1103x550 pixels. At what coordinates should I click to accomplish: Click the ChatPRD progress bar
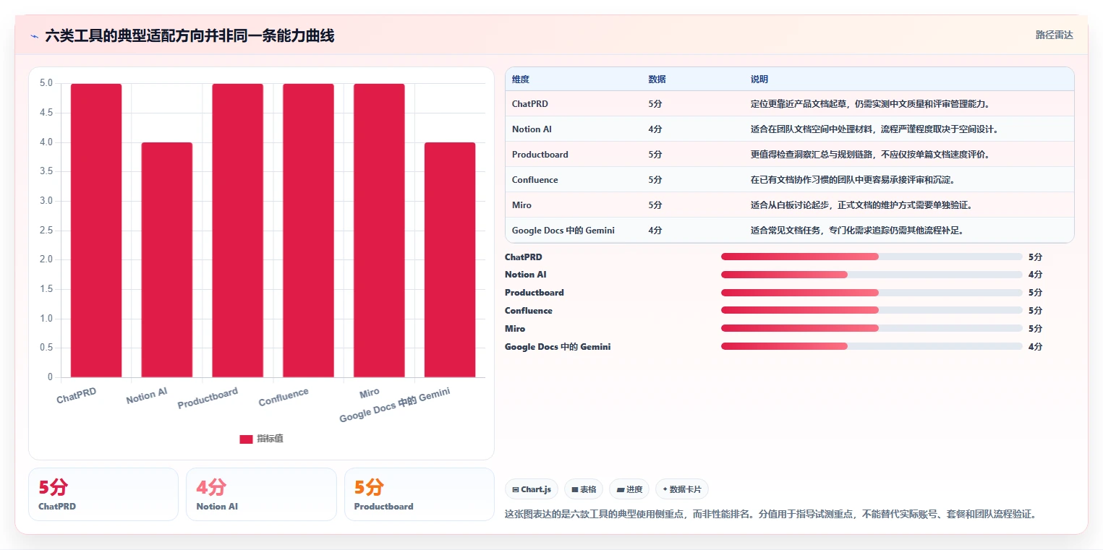pyautogui.click(x=872, y=257)
